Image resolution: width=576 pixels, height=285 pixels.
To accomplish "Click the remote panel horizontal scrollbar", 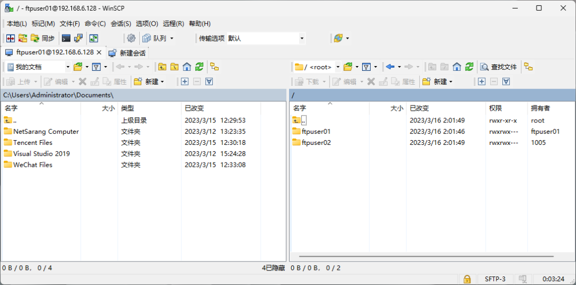I will (x=426, y=256).
